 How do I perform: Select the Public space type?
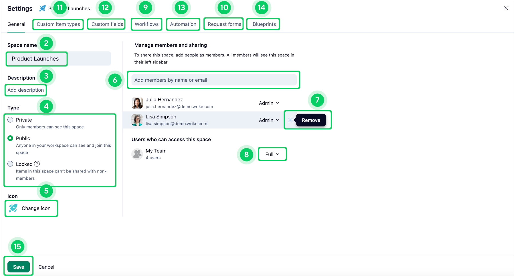[x=11, y=138]
